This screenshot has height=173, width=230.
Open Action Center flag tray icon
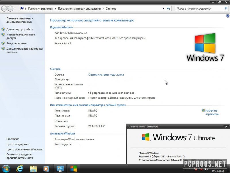[x=195, y=169]
